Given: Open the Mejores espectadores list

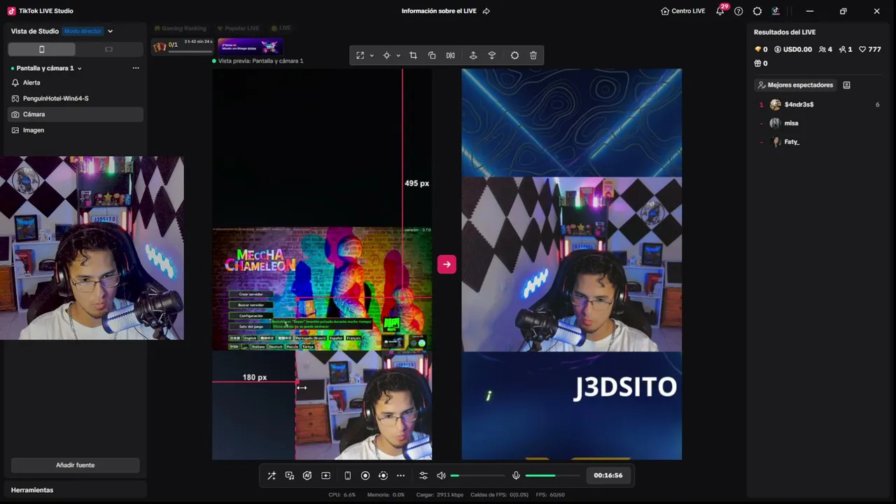Looking at the screenshot, I should tap(795, 85).
